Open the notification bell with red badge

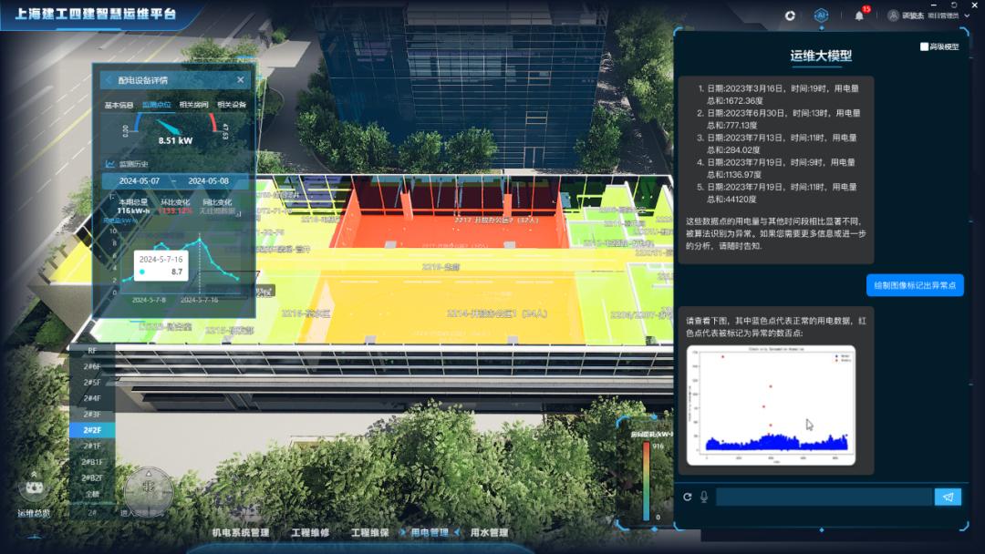(x=859, y=15)
